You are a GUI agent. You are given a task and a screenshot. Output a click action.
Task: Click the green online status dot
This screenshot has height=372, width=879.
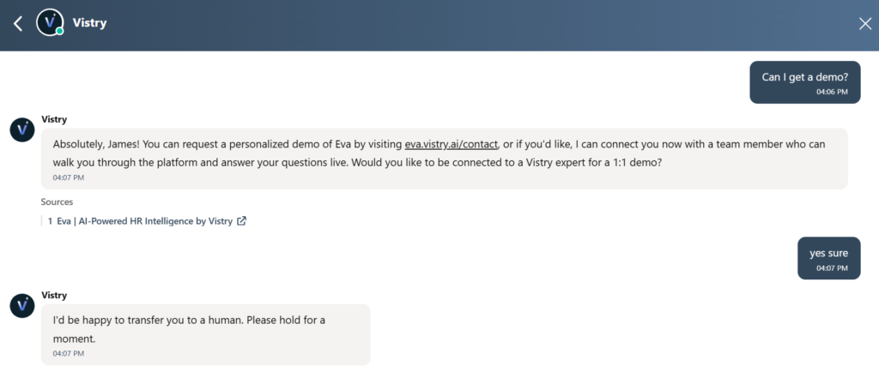click(60, 32)
